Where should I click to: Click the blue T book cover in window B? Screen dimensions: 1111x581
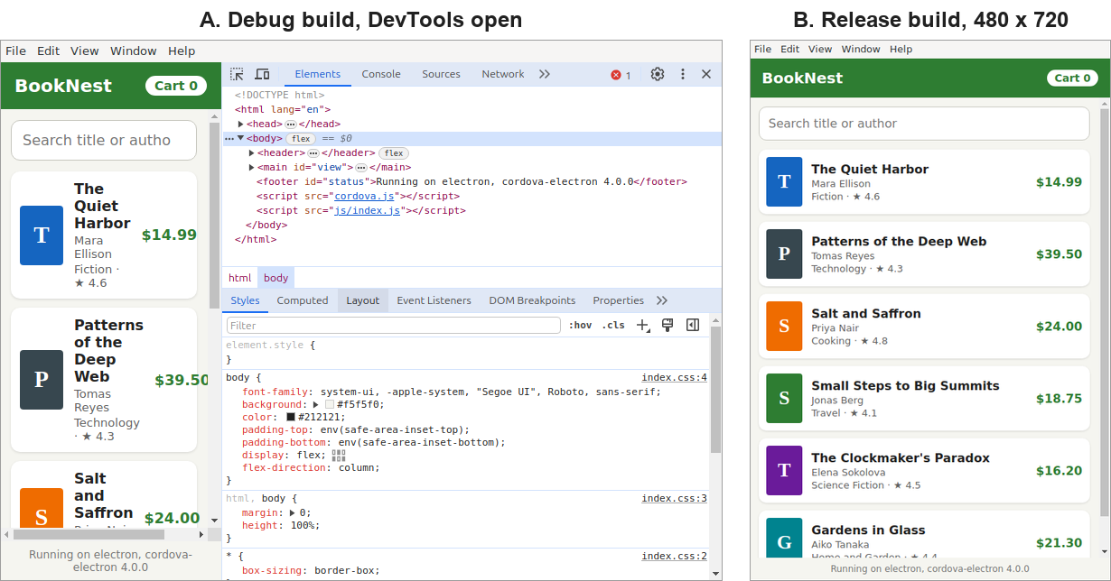784,181
